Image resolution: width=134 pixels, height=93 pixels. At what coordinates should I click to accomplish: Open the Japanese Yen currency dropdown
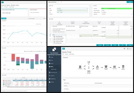pyautogui.click(x=99, y=35)
